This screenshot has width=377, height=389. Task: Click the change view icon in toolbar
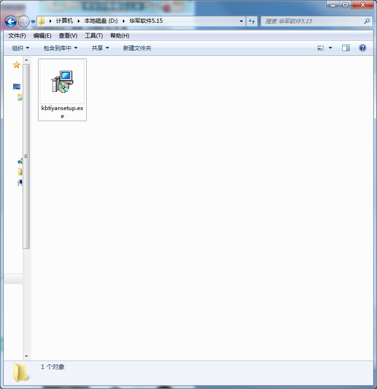coord(320,48)
